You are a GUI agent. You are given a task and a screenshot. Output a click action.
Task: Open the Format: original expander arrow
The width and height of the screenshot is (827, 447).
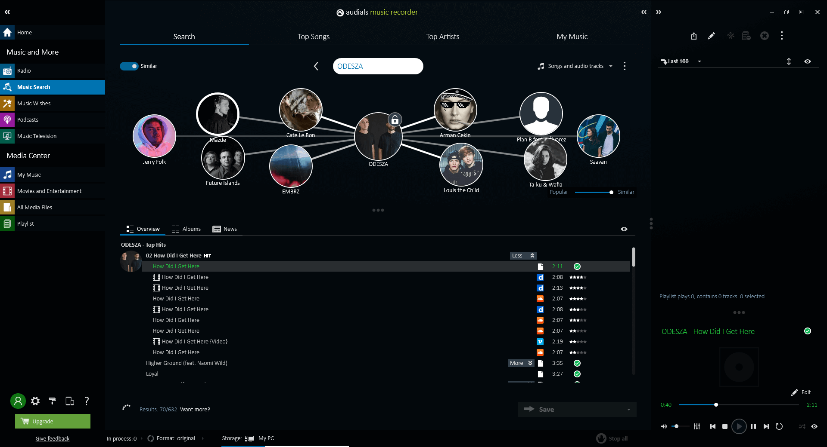click(x=202, y=438)
